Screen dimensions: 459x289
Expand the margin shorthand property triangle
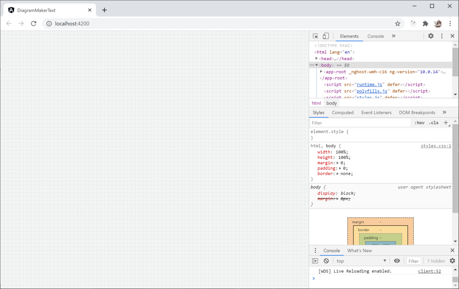point(338,163)
